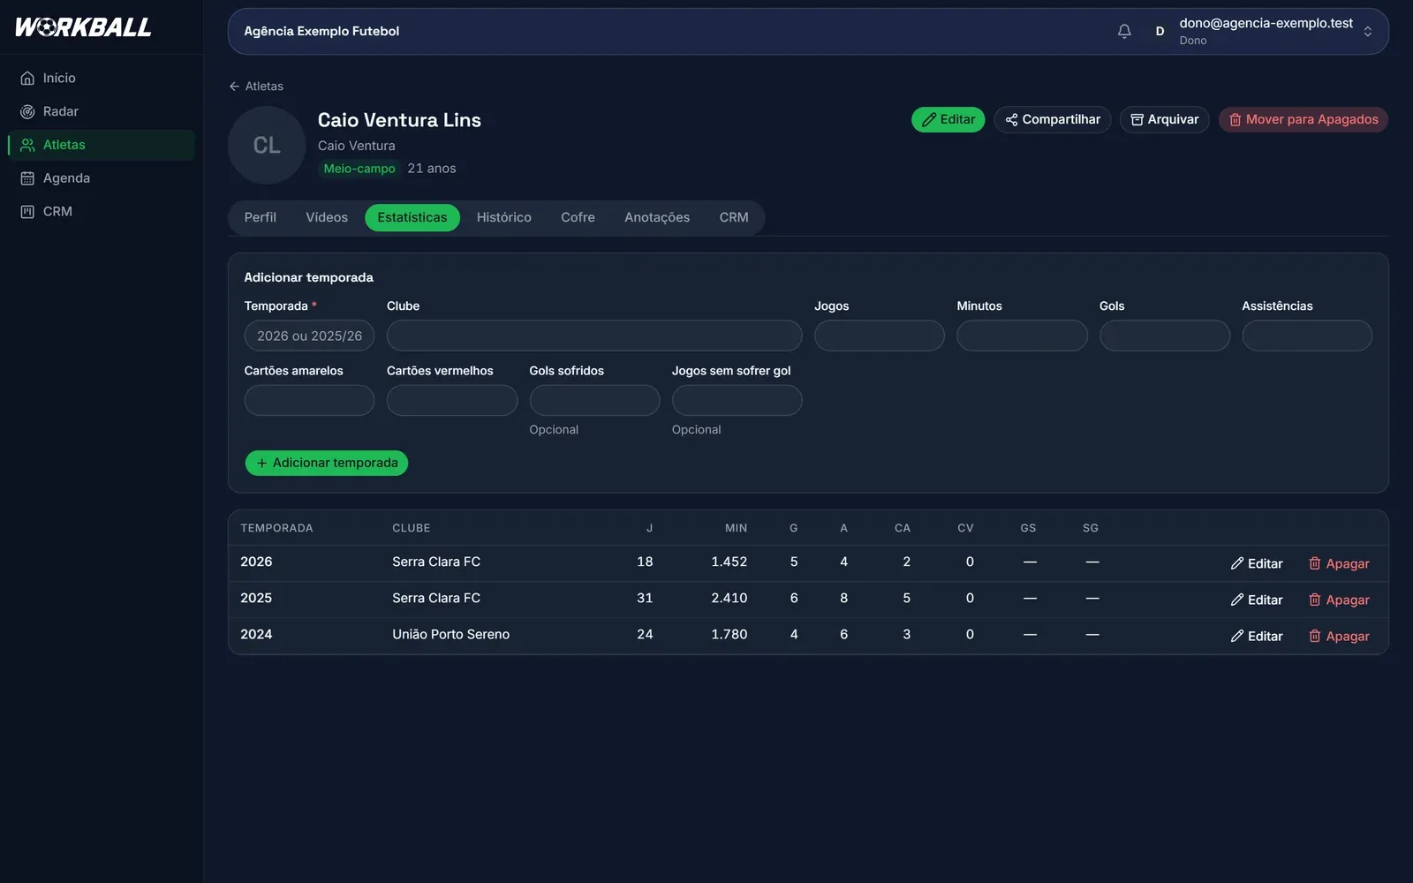Image resolution: width=1413 pixels, height=883 pixels.
Task: Select Atletas in the sidebar
Action: pos(102,145)
